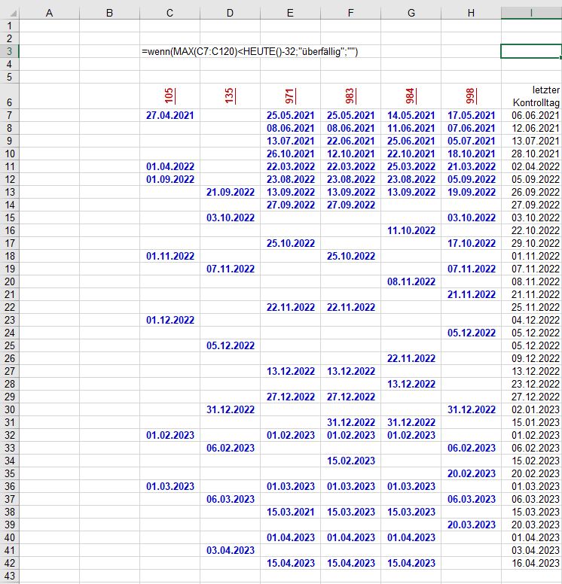Click cell 19.09.2022 in column H
Viewport: 562px width, 584px height.
point(471,192)
